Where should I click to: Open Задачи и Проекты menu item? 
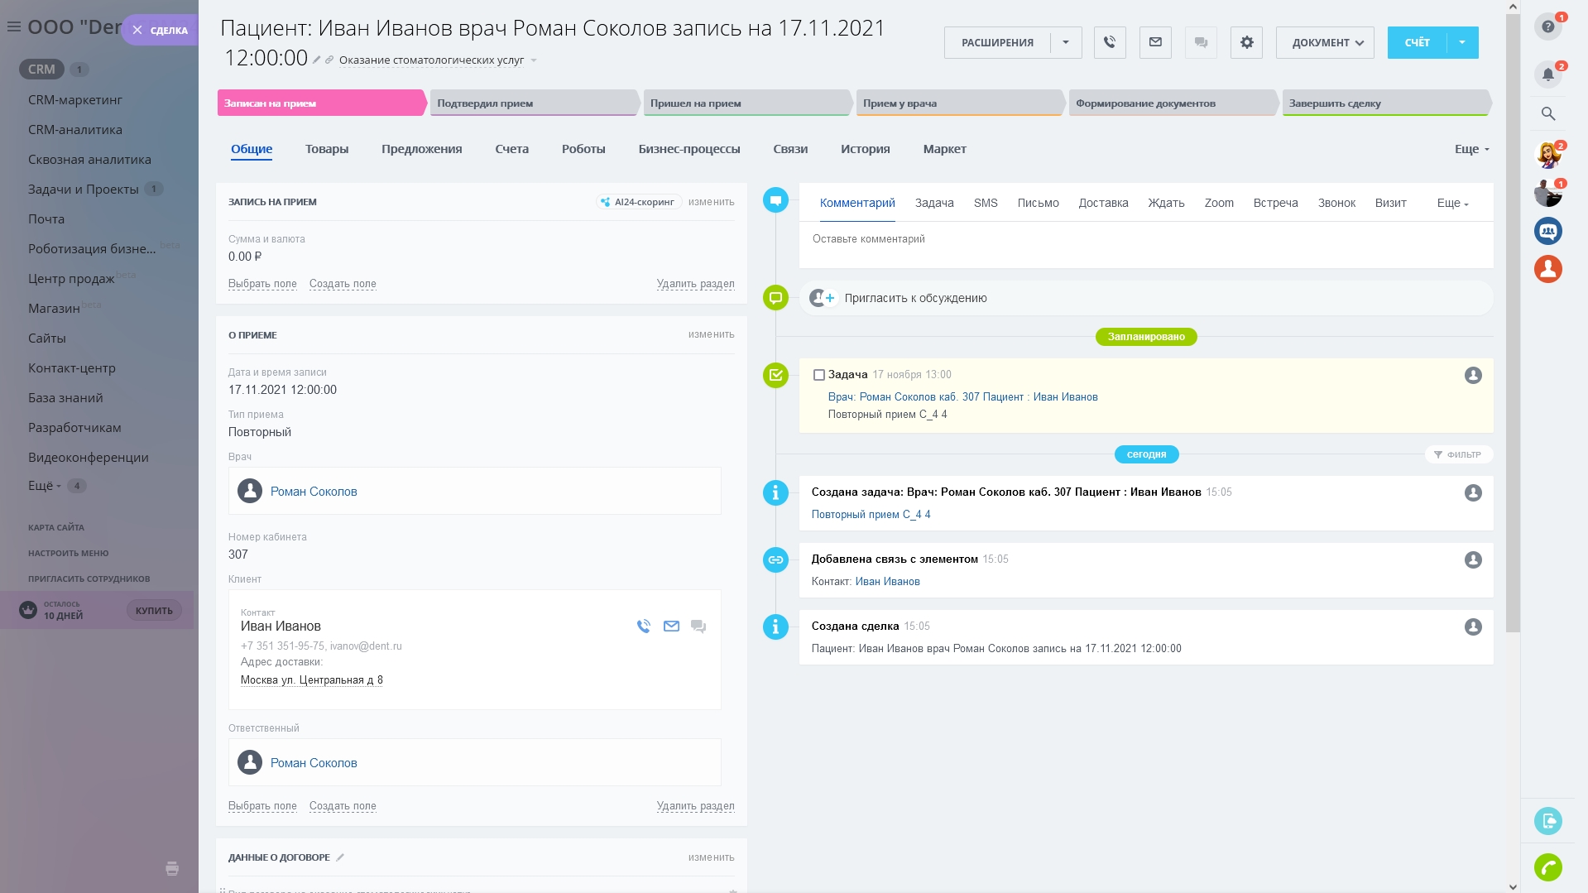(x=84, y=189)
